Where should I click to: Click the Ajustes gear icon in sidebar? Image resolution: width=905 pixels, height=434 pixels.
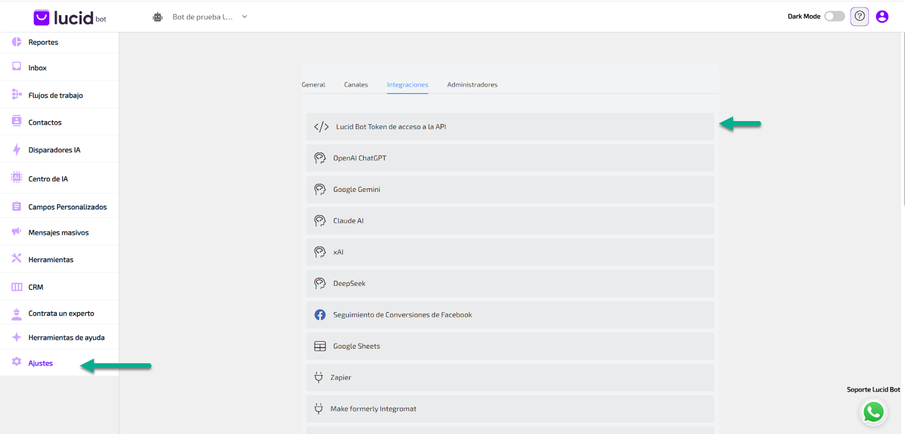coord(16,362)
